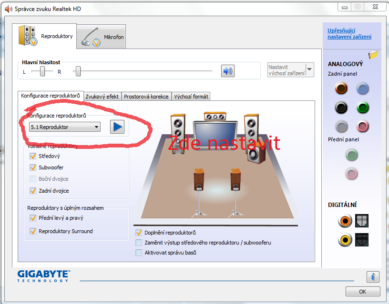
Task: Open the Zvukový efekt tab
Action: 102,97
